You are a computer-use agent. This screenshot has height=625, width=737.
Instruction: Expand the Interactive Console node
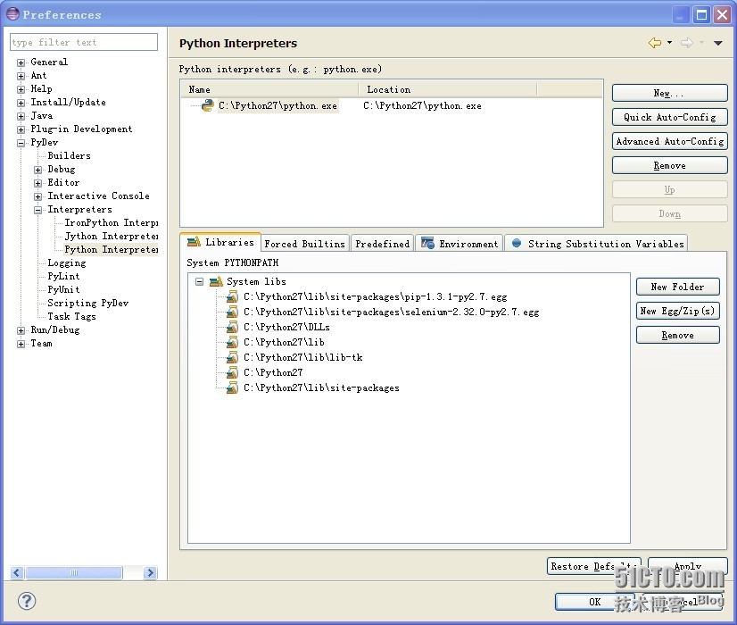[x=37, y=196]
